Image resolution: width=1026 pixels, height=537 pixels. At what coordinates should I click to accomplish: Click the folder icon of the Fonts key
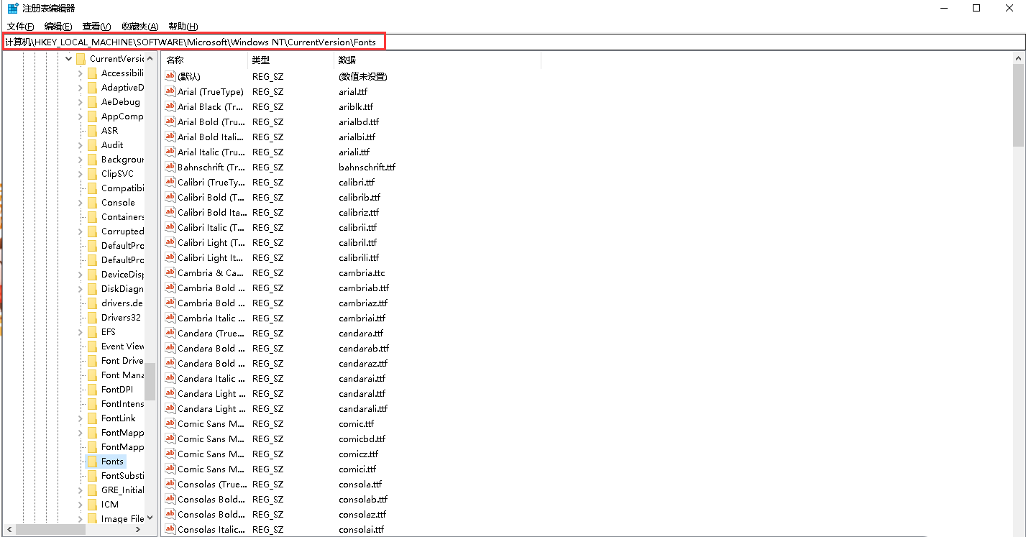tap(92, 462)
